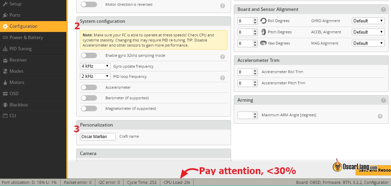Open the Gyro update frequency dropdown
This screenshot has width=391, height=186.
(95, 66)
